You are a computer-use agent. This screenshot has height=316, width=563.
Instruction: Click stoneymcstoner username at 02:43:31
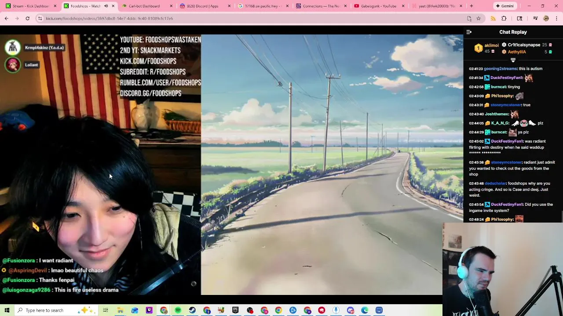pos(505,105)
